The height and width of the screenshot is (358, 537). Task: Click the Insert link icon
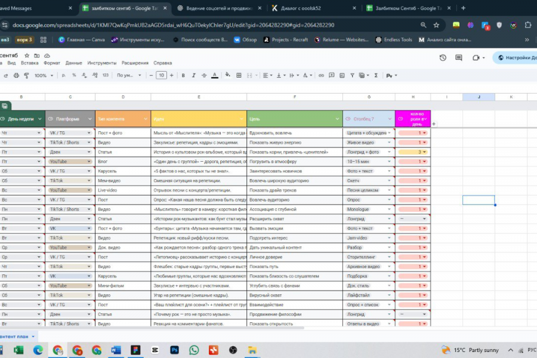pos(321,75)
